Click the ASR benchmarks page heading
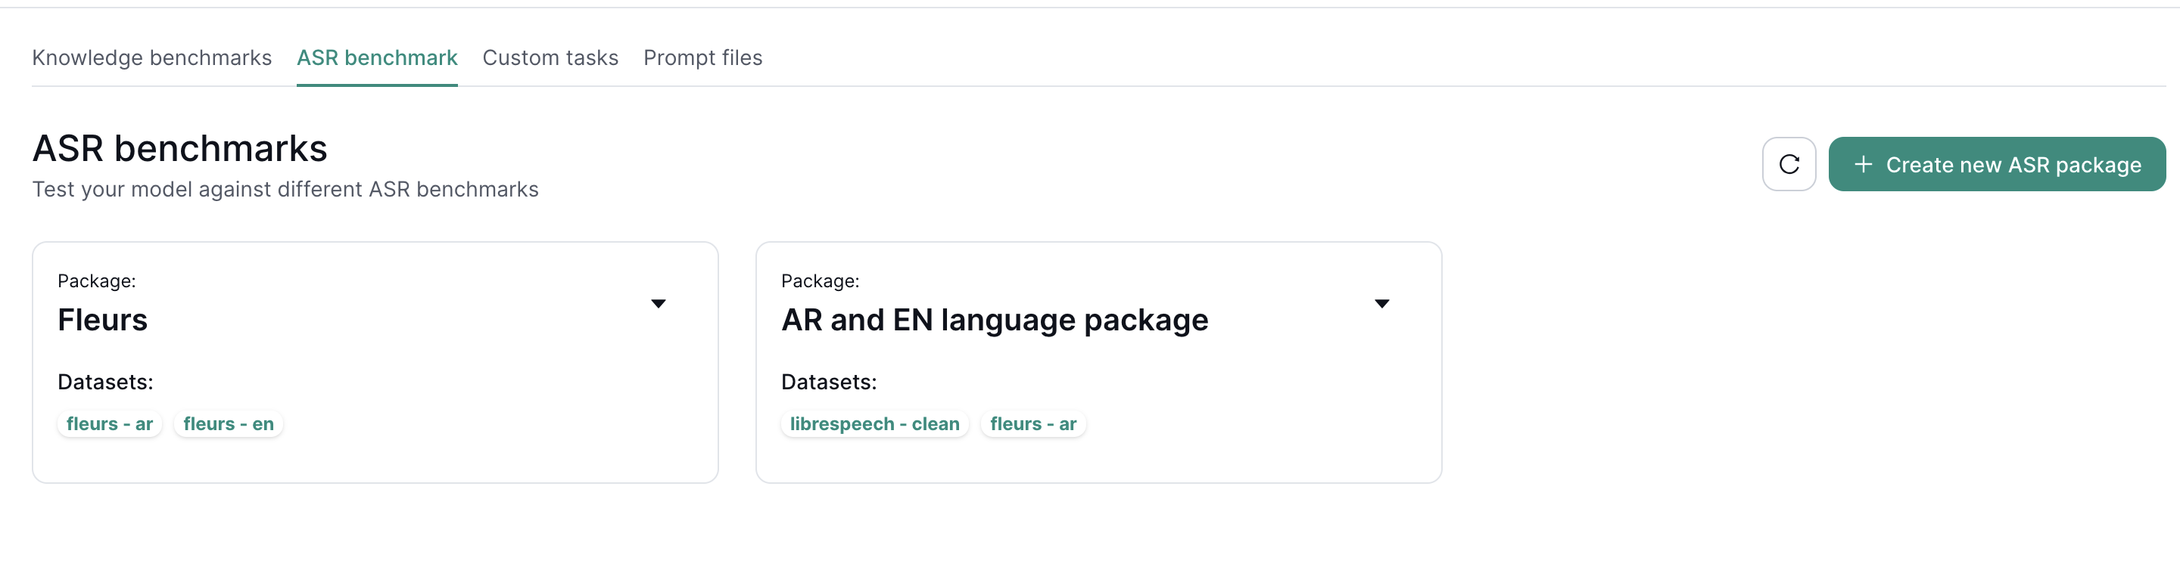This screenshot has height=570, width=2180. pos(179,149)
